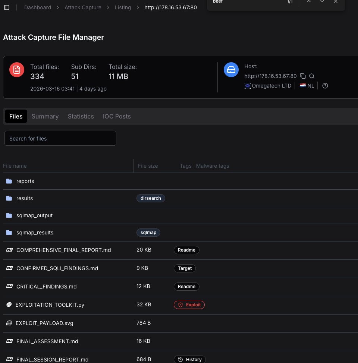Open the Dashboard breadcrumb
The height and width of the screenshot is (363, 358).
tap(38, 7)
